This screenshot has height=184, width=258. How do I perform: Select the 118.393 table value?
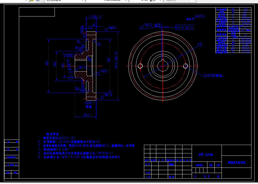245,42
